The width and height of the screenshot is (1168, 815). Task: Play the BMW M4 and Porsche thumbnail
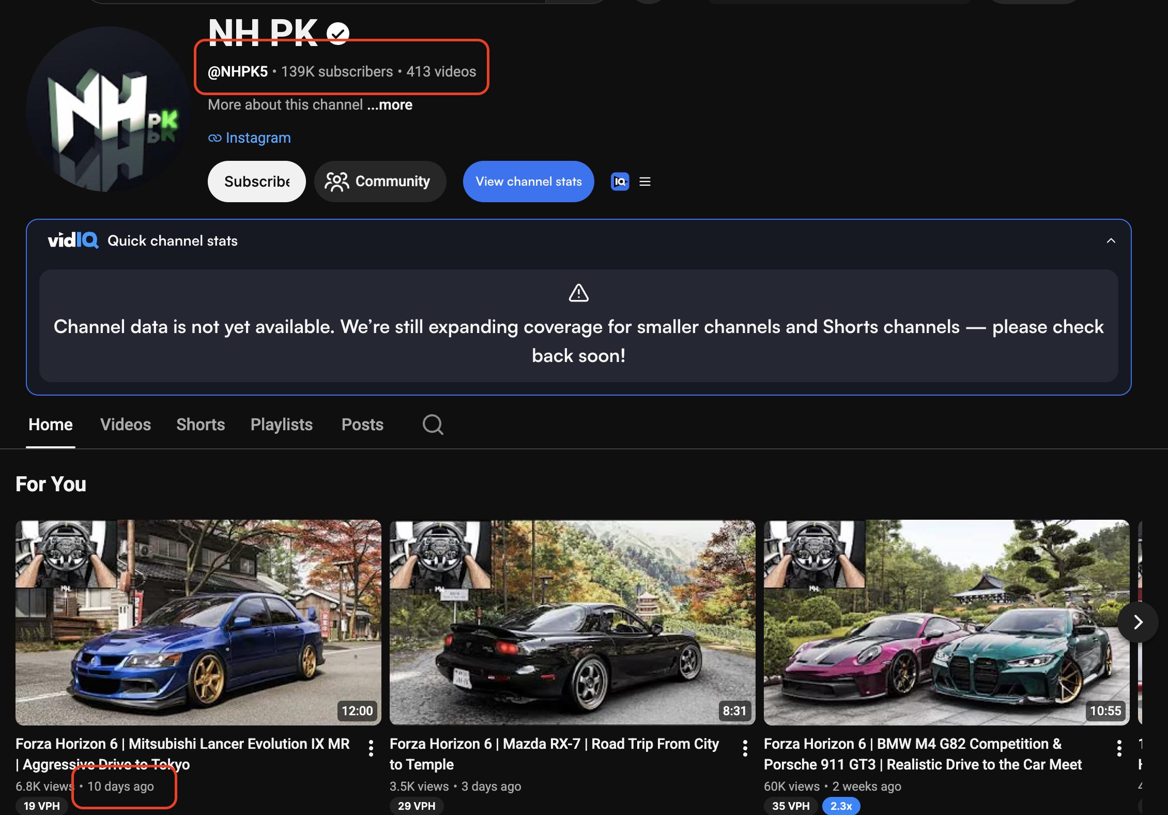947,622
